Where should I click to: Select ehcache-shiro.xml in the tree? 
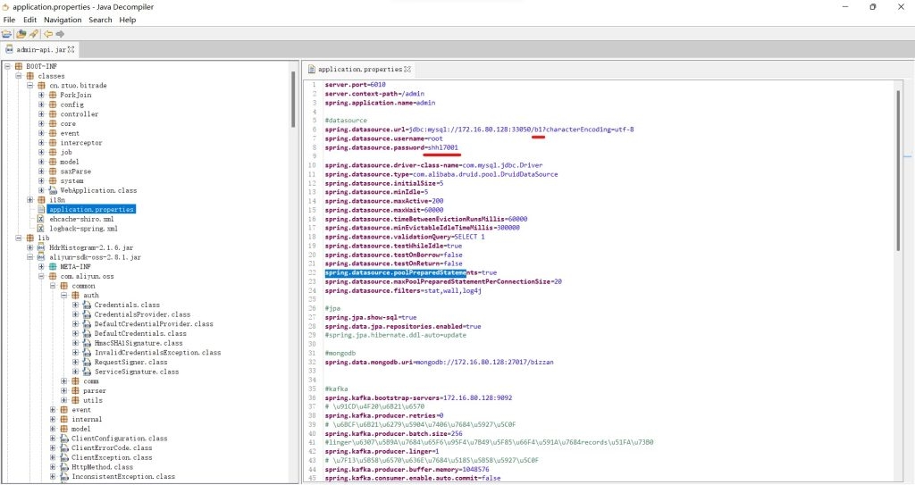(81, 219)
